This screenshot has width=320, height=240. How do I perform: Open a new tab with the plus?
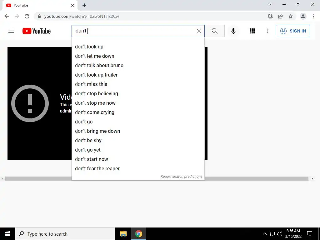pyautogui.click(x=84, y=5)
